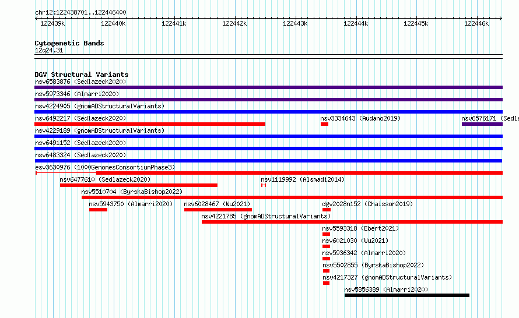Select the 12q24.31 band label
The height and width of the screenshot is (318, 519).
49,51
